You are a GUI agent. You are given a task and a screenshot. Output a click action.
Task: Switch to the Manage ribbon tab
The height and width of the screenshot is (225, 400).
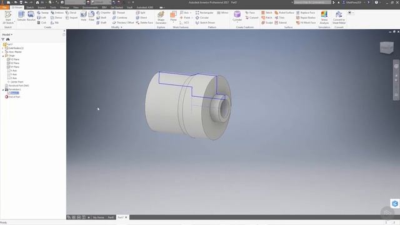pyautogui.click(x=64, y=7)
